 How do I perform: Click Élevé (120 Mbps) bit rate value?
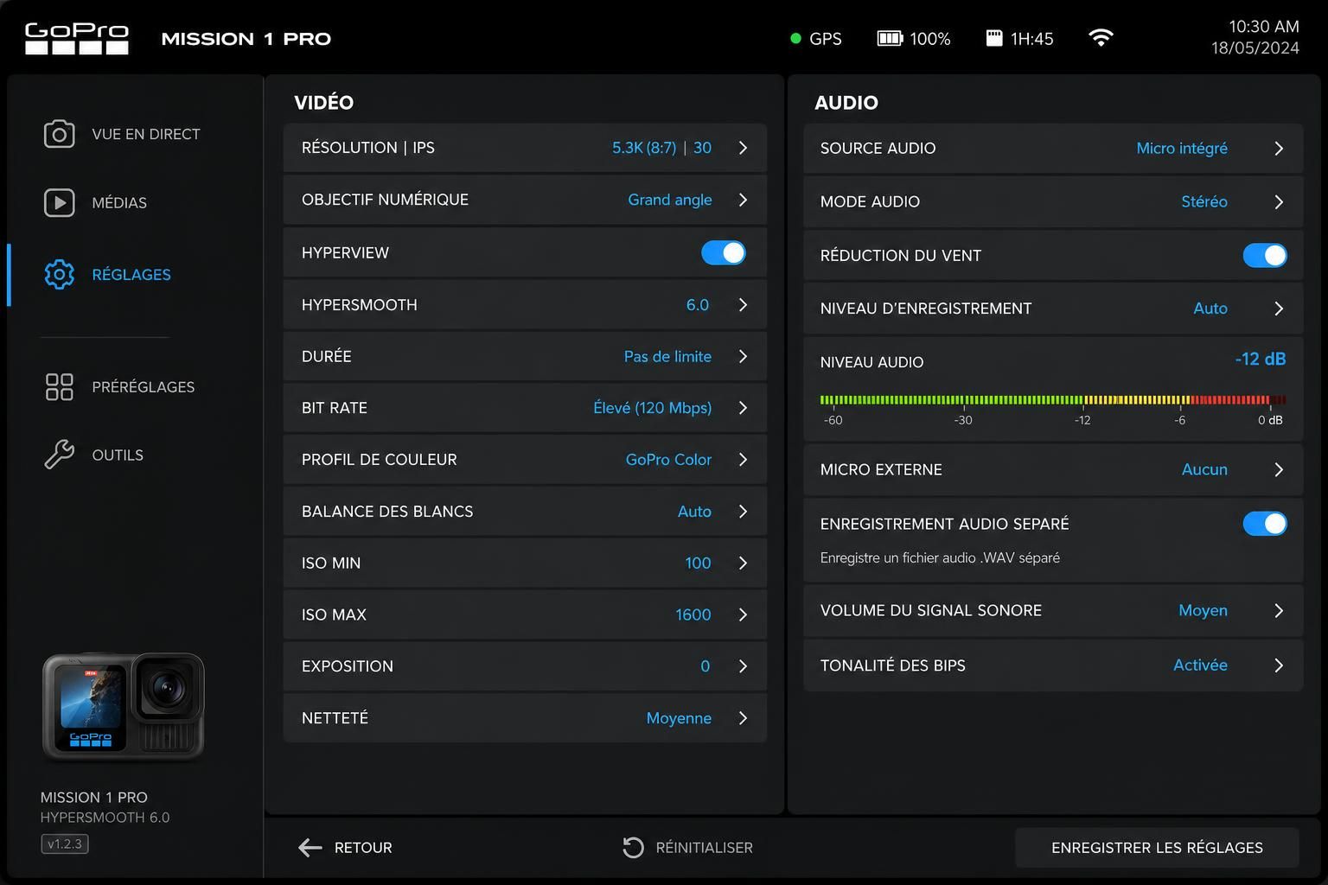[x=653, y=408]
